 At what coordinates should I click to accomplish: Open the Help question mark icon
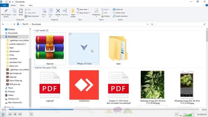pos(207,5)
